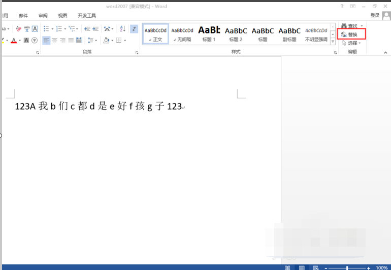Screen dimensions: 391x270
Task: Start a bulleted list
Action: (x=46, y=29)
